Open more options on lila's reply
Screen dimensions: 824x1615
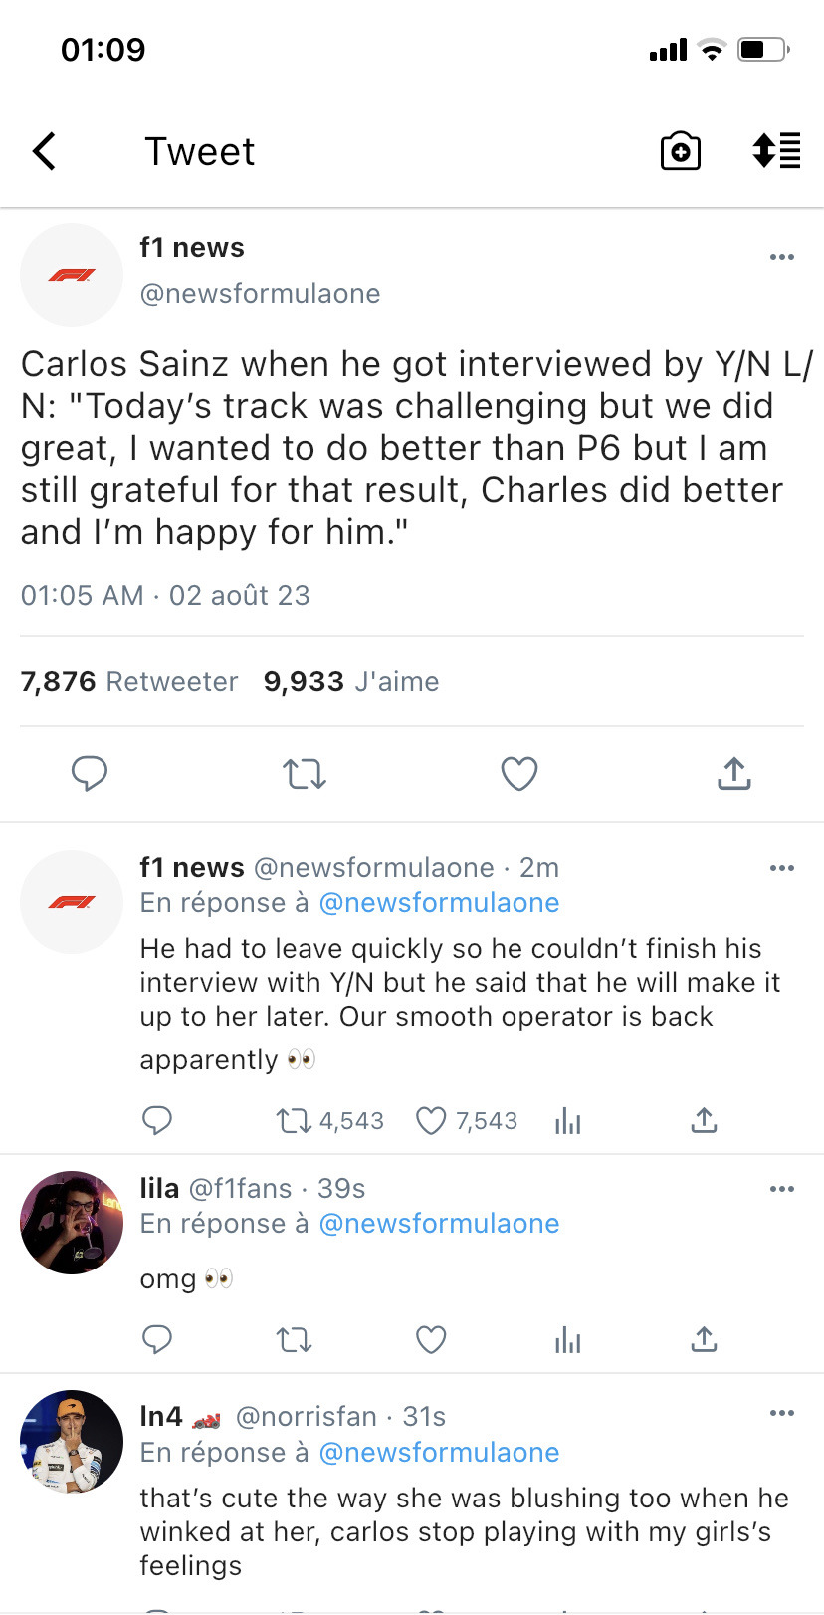(x=782, y=1189)
